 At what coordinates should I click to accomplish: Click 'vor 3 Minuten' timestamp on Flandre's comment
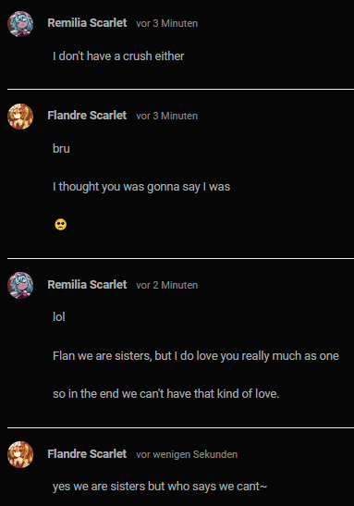pos(167,116)
